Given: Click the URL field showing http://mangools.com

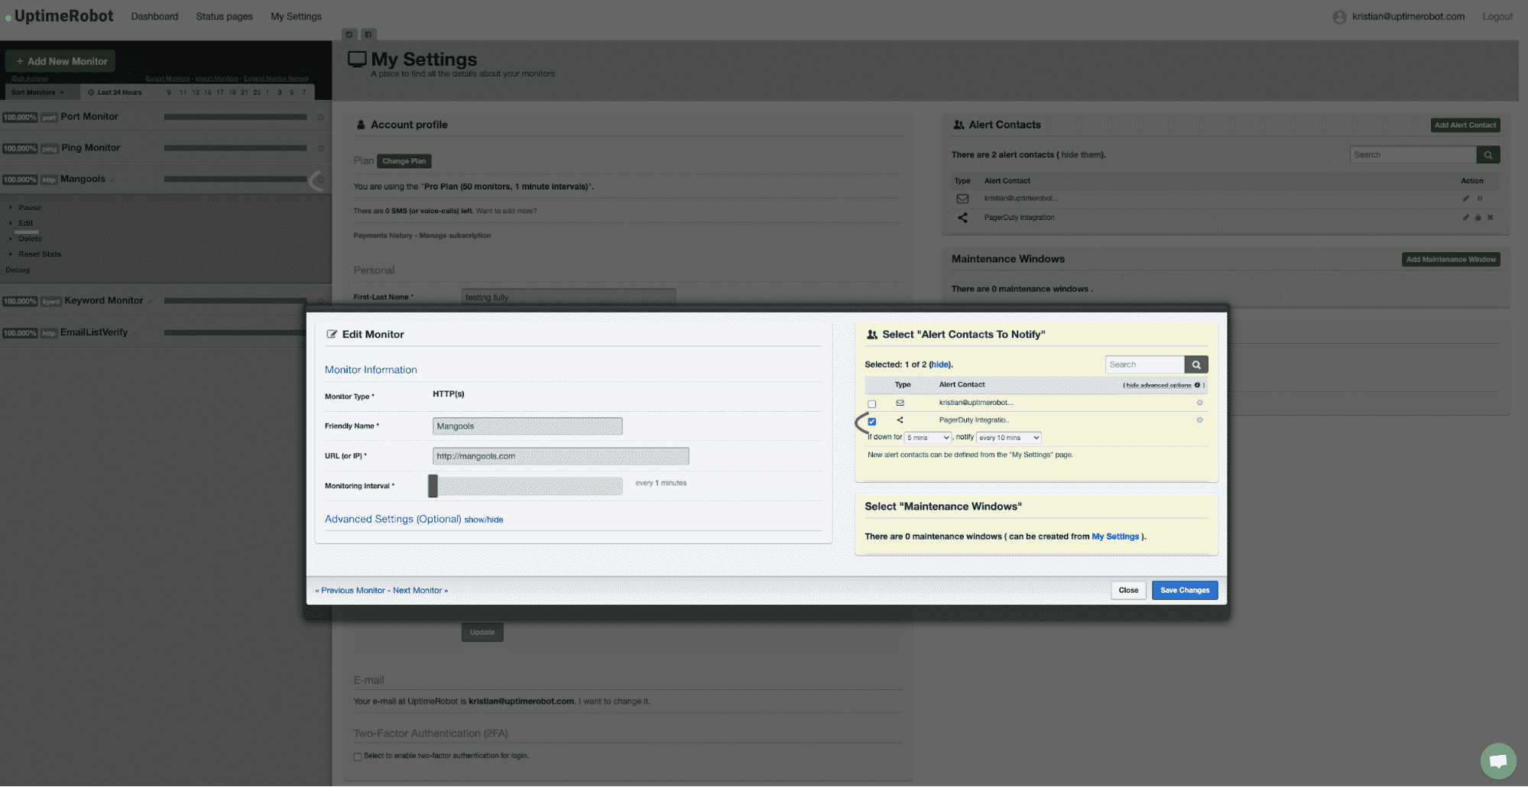Looking at the screenshot, I should point(560,455).
